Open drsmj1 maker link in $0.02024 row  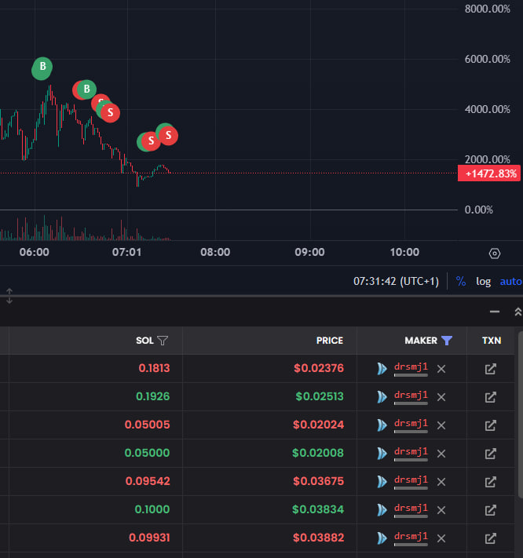click(411, 424)
